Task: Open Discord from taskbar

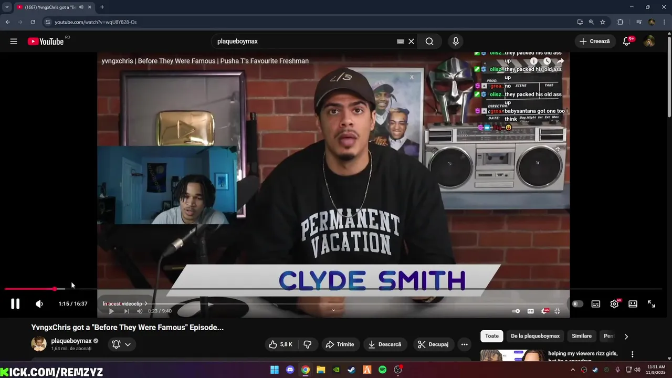Action: [290, 370]
